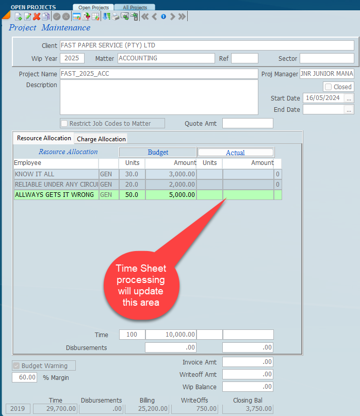Switch to the All Projects tab
The height and width of the screenshot is (416, 360).
135,8
